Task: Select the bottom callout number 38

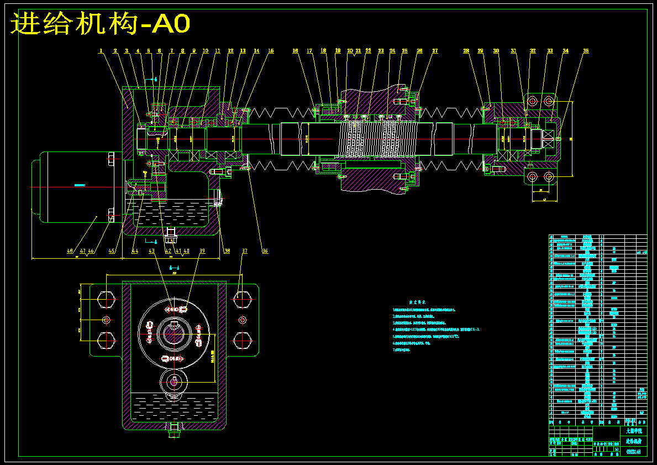Action: click(x=227, y=252)
